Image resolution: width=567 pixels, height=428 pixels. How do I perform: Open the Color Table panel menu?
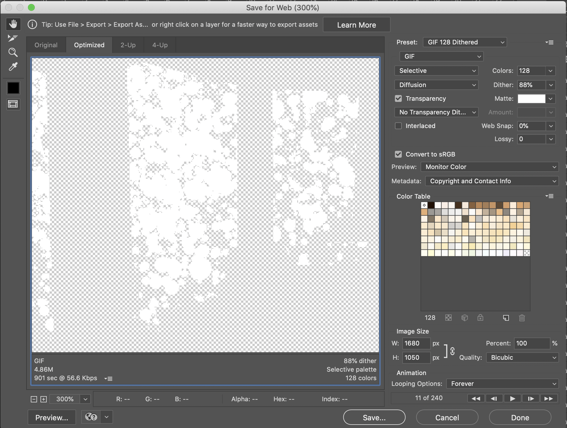click(550, 196)
